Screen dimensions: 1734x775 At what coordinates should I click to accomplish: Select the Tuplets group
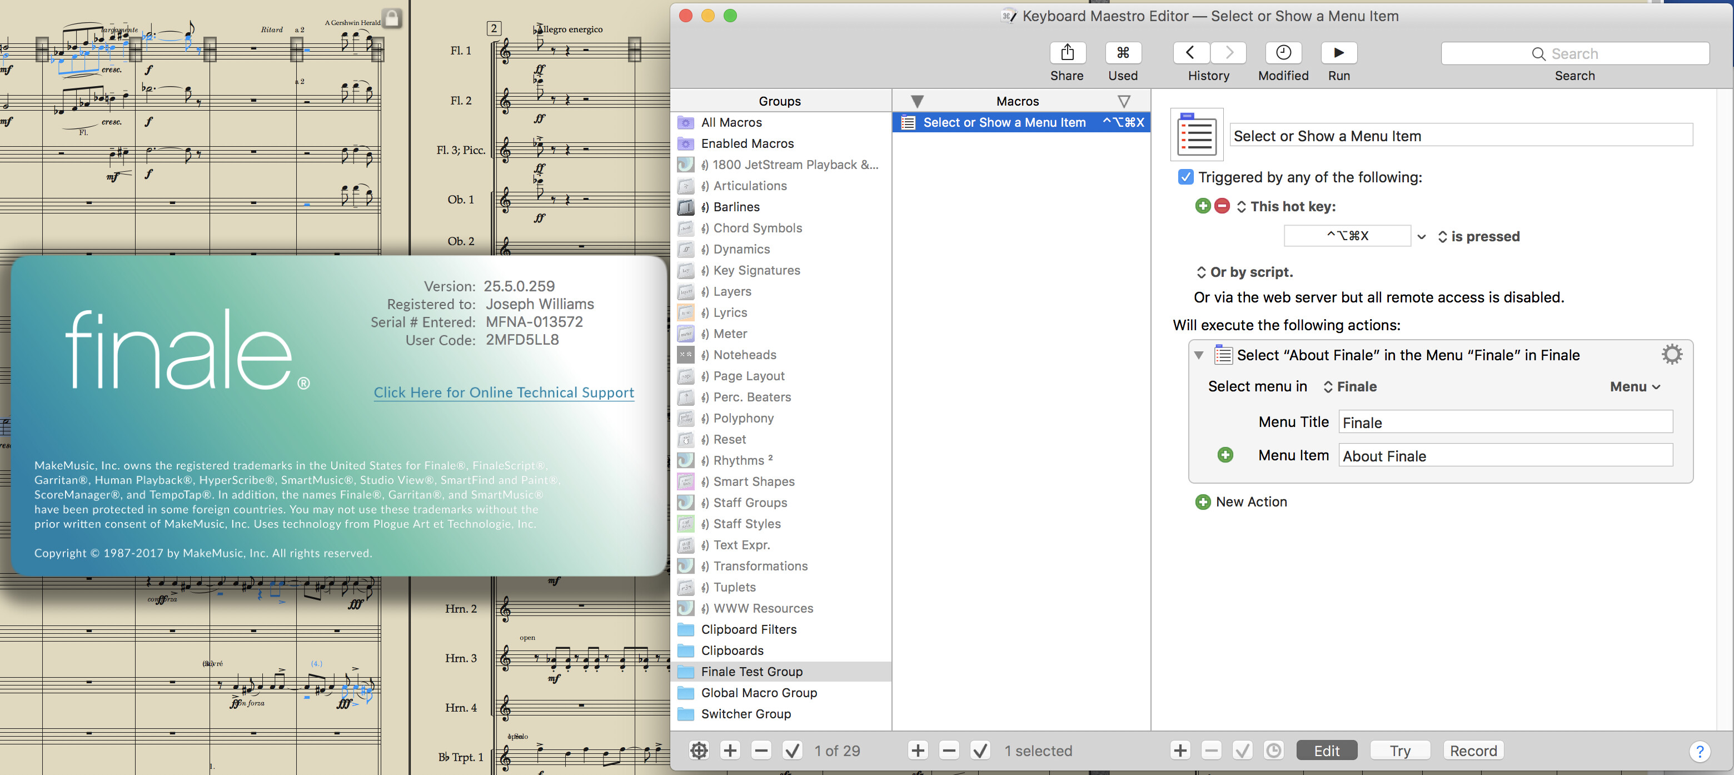click(781, 587)
